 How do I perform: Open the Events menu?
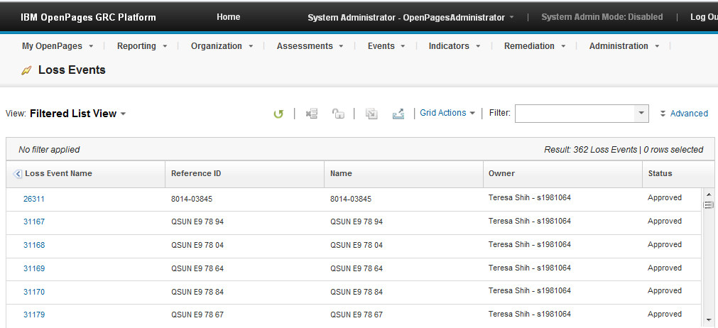tap(386, 45)
